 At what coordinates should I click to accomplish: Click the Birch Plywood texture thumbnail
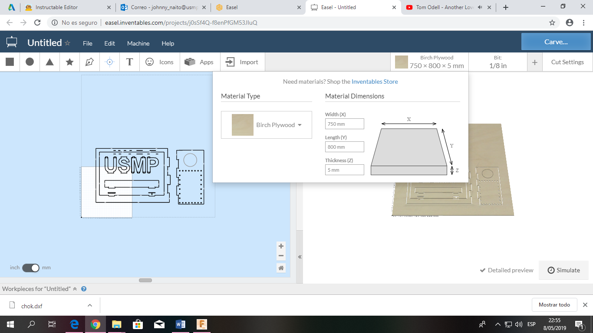(243, 125)
